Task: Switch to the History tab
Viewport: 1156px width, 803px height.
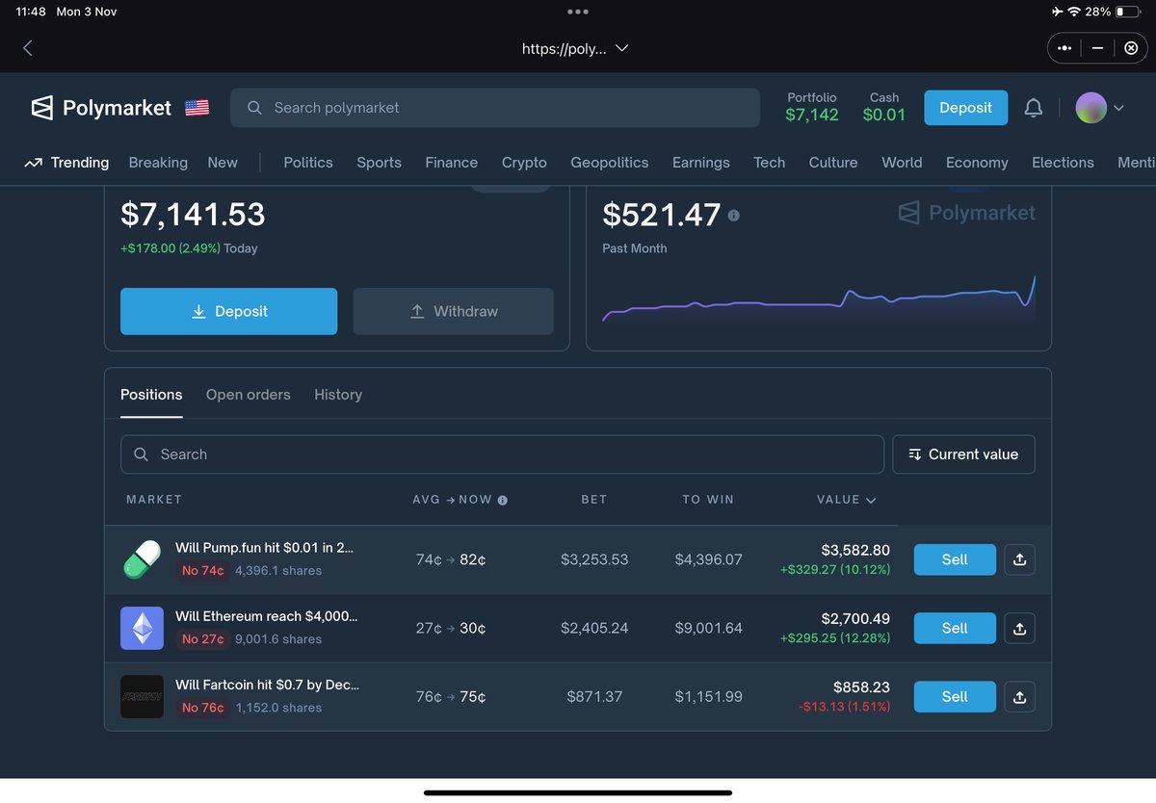Action: coord(338,395)
